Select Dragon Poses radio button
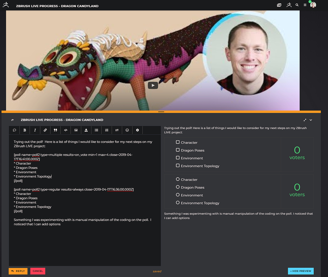328x277 pixels. tap(178, 187)
